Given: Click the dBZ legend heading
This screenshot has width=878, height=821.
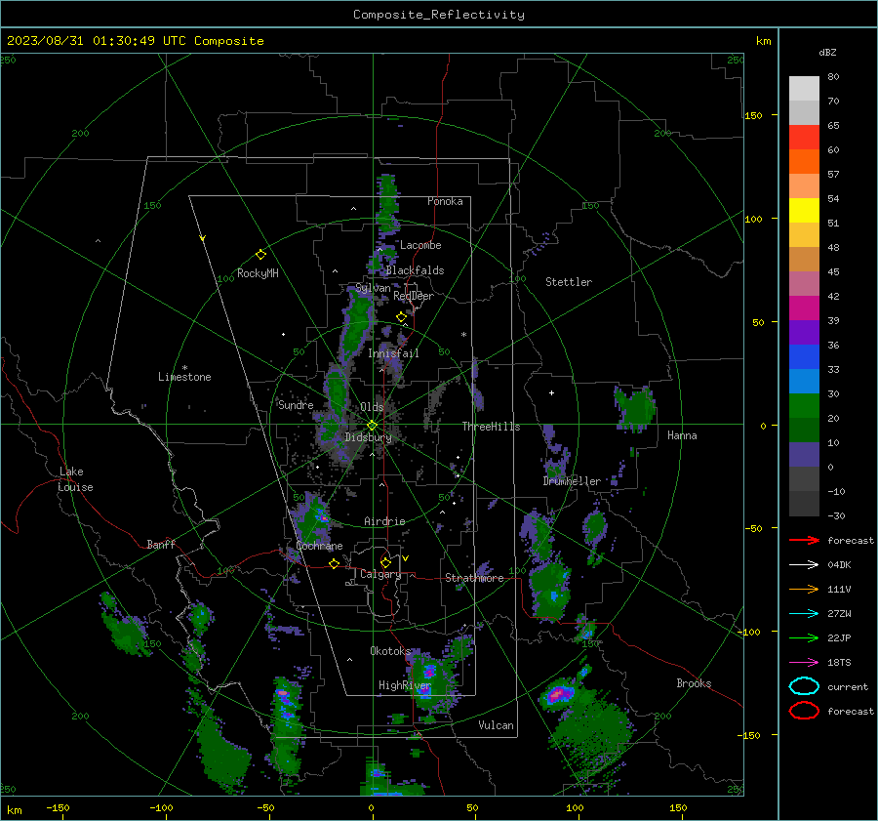Looking at the screenshot, I should click(827, 52).
